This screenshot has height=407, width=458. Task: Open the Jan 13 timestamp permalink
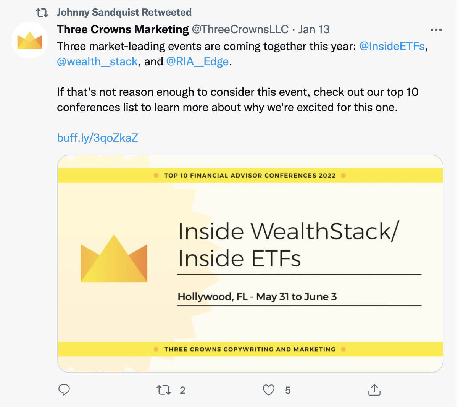point(314,29)
